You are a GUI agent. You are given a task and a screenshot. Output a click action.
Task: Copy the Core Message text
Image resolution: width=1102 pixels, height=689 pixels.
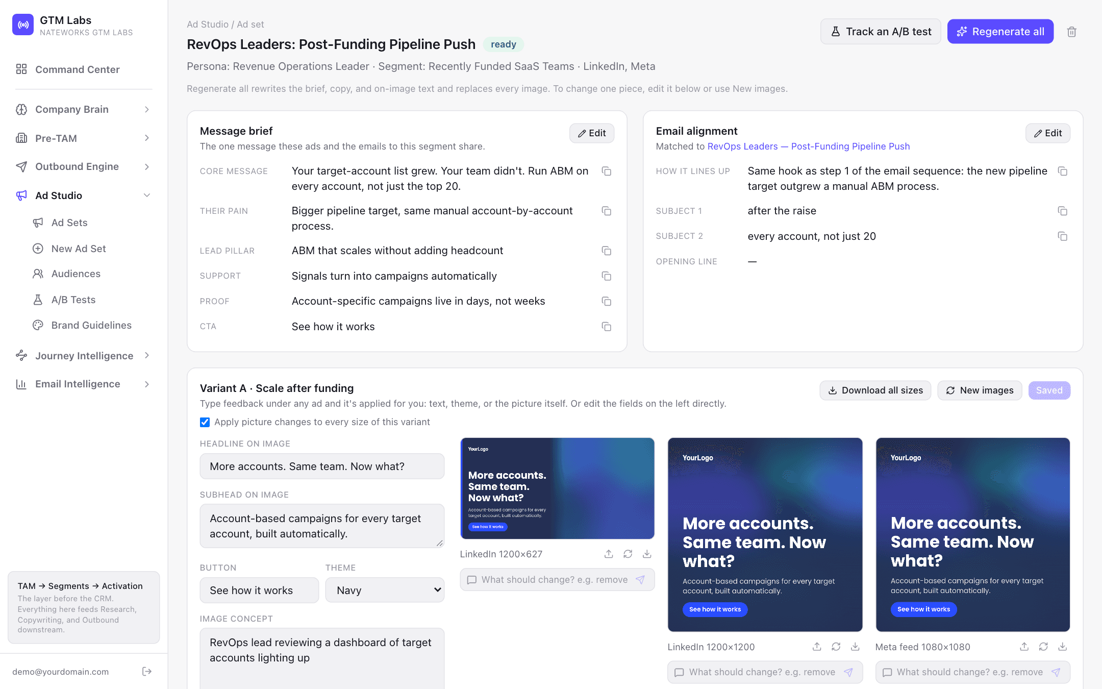606,171
